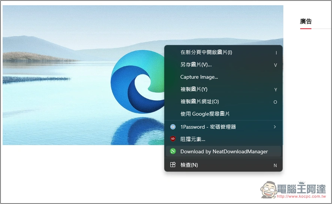Choose 另存圖片(V)... to save image
Viewport: 332px width, 204px height.
pos(223,65)
